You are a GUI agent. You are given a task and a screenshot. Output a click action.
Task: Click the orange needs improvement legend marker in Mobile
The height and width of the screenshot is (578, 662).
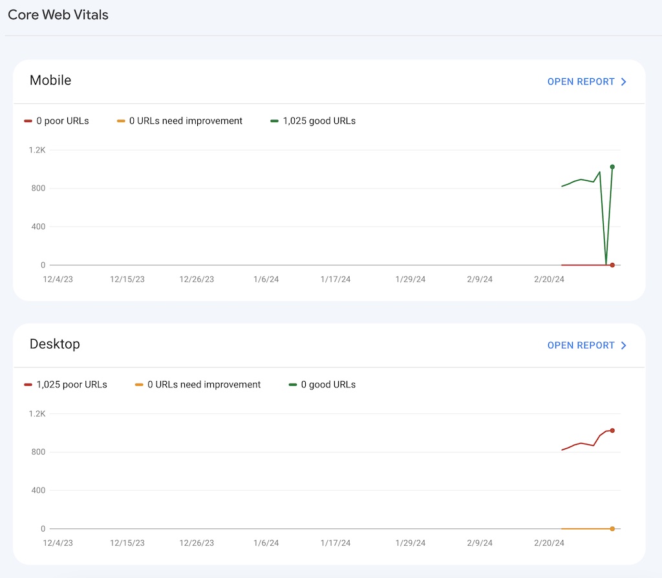pyautogui.click(x=121, y=121)
